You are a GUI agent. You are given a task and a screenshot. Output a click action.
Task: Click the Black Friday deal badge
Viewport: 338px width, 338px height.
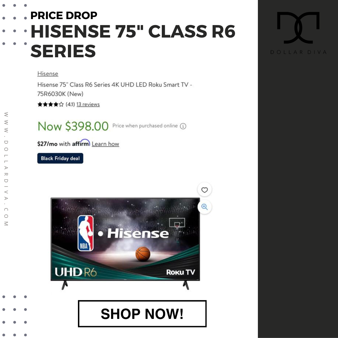point(60,158)
